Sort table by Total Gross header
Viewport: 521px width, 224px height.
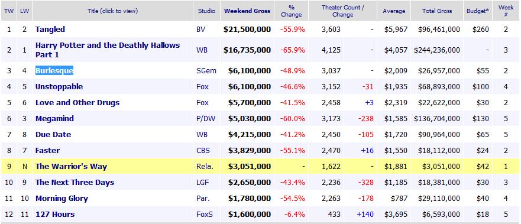click(x=437, y=11)
